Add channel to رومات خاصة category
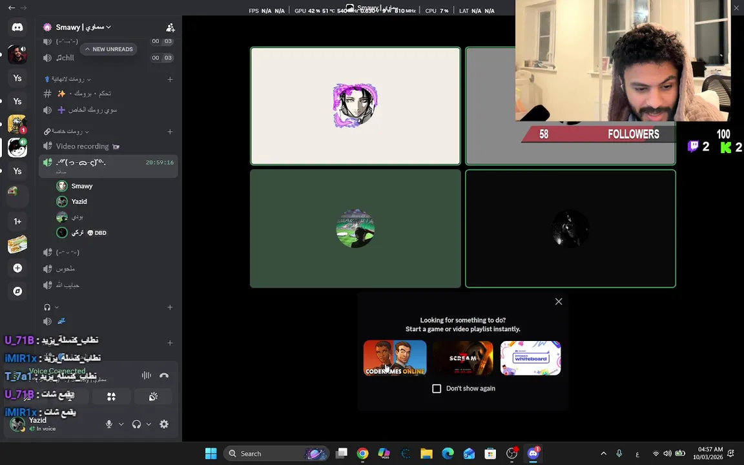The width and height of the screenshot is (744, 465). click(x=170, y=132)
